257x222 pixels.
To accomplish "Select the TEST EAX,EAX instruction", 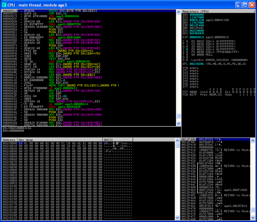I will 59,59.
